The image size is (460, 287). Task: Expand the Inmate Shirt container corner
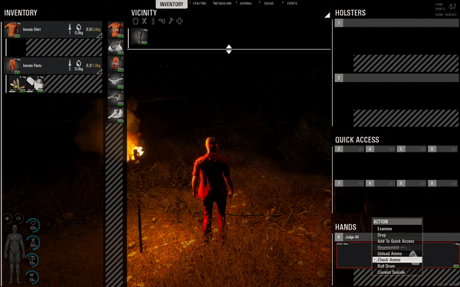(x=99, y=36)
